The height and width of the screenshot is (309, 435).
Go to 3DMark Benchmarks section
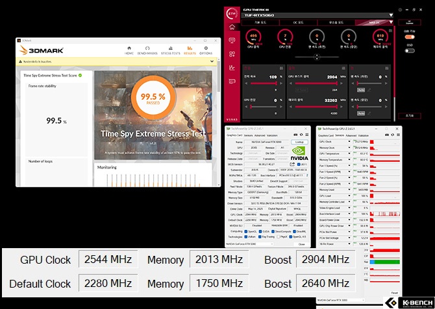tap(147, 51)
